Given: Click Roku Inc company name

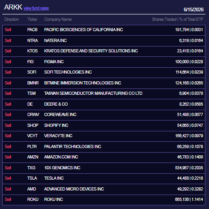Looking at the screenshot, I should coord(53,200).
